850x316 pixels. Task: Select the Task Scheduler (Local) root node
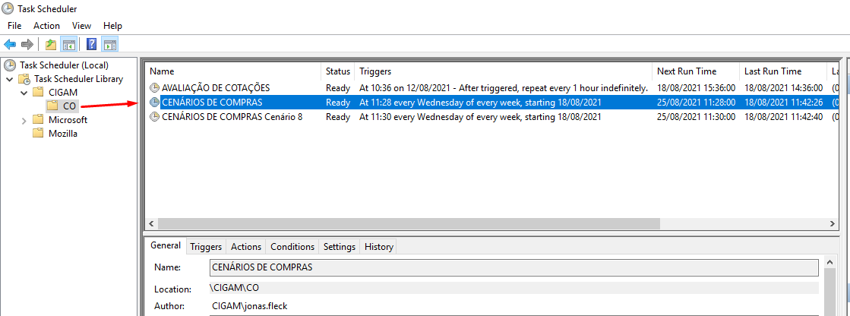click(x=64, y=65)
